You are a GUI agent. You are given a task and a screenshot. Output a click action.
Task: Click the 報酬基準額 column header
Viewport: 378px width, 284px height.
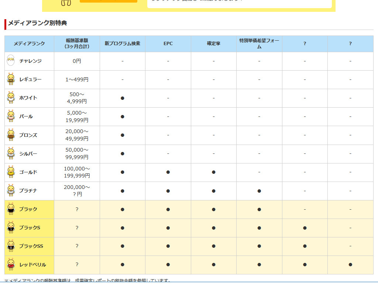point(77,44)
